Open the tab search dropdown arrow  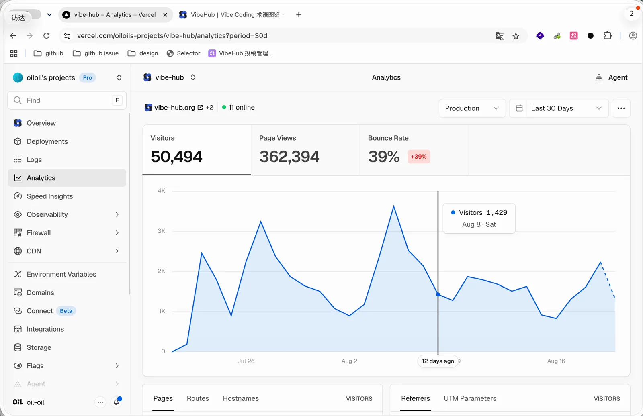point(49,15)
